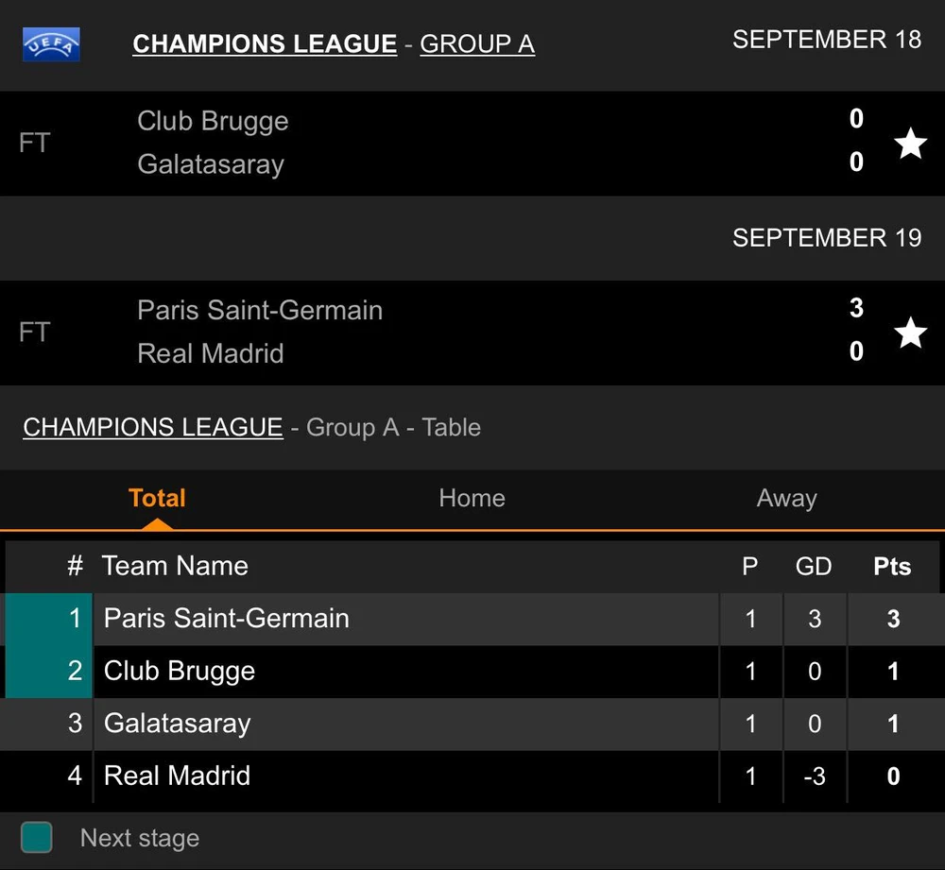The width and height of the screenshot is (945, 870).
Task: Open the GROUP A header link
Action: [x=477, y=43]
